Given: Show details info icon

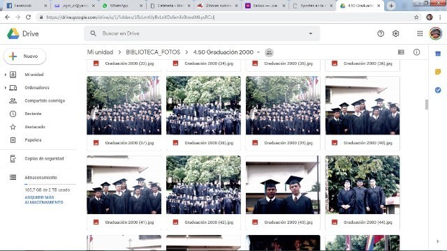Looking at the screenshot, I should (x=416, y=52).
